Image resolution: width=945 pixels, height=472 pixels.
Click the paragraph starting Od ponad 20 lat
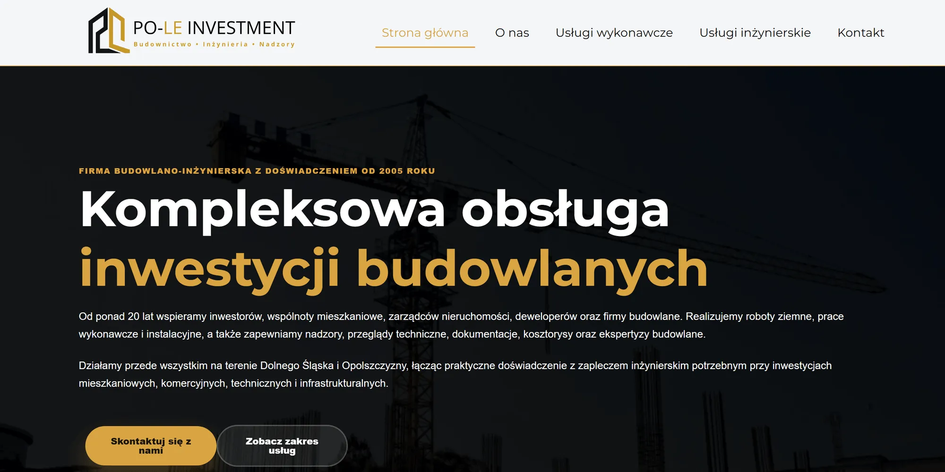pos(461,325)
